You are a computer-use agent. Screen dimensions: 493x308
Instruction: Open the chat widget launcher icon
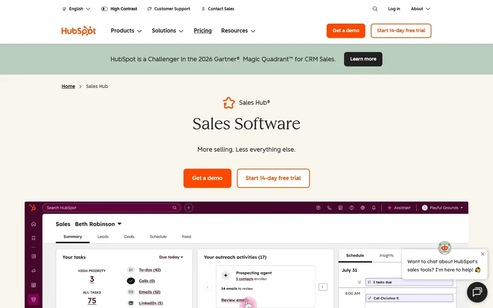tap(477, 292)
